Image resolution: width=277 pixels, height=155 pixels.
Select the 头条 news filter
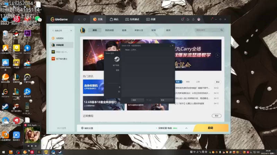tap(178, 82)
